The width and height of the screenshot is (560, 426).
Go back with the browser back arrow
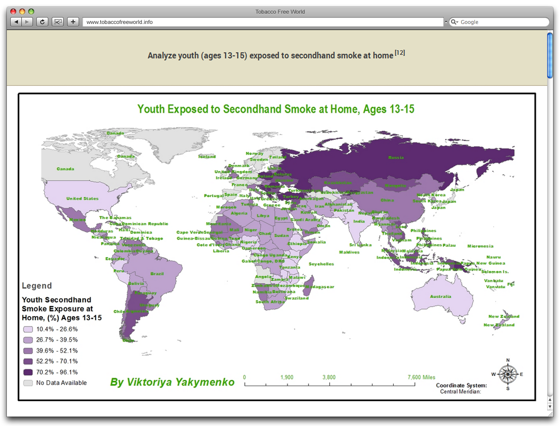pyautogui.click(x=16, y=22)
